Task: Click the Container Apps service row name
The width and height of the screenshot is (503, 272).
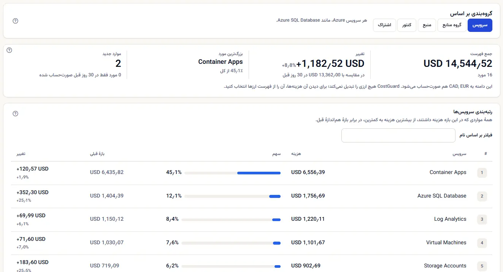Action: tap(448, 172)
